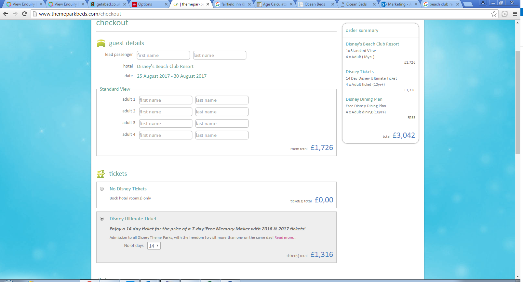Close the Options tab
This screenshot has width=523, height=282.
pos(166,4)
